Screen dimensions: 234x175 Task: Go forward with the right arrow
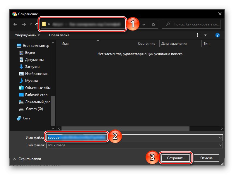(24, 24)
